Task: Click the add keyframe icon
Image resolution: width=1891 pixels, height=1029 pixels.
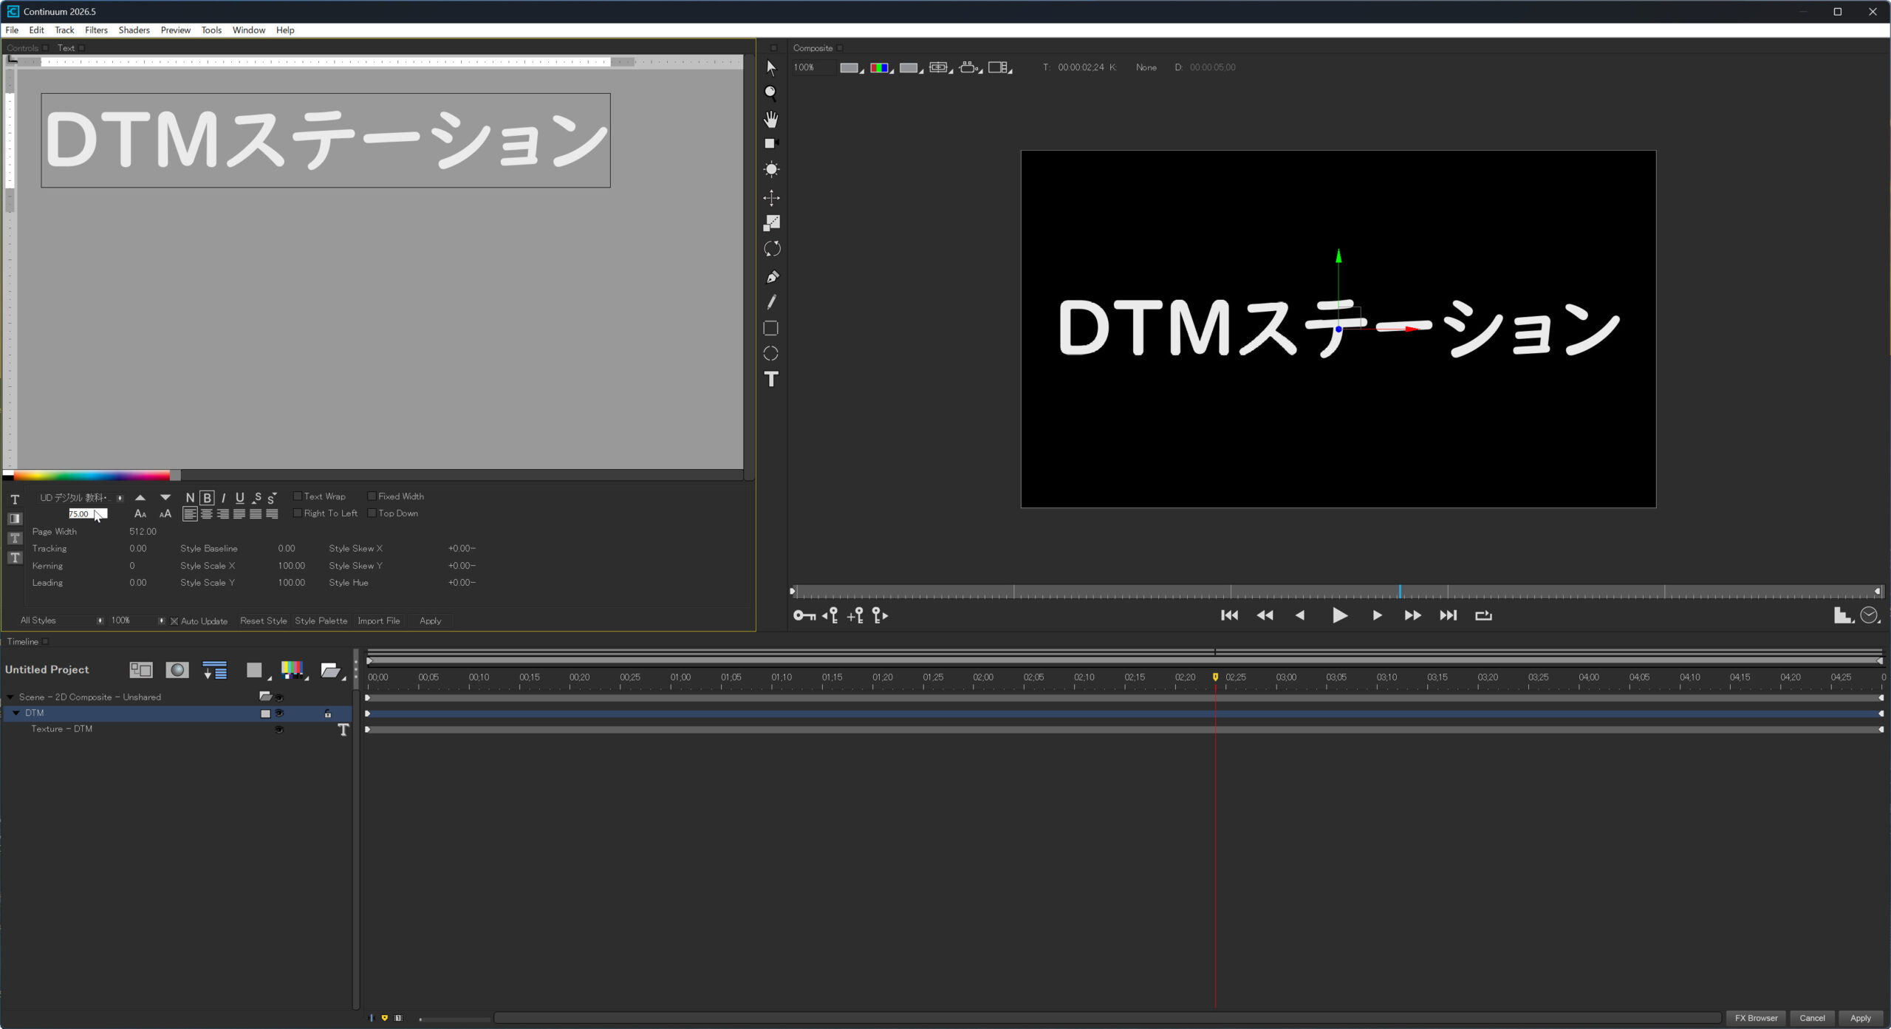Action: point(855,615)
